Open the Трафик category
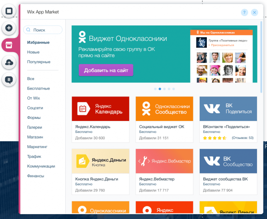267x219 pixels. [34, 157]
